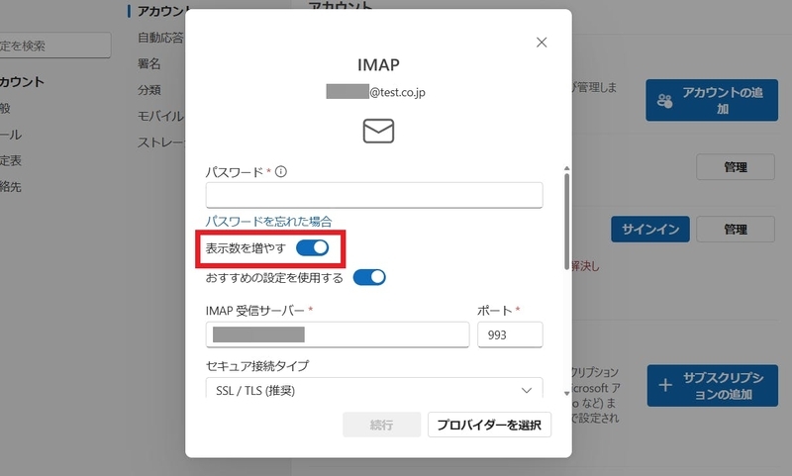Click the ポート field showing 993
This screenshot has height=476, width=792.
(x=510, y=334)
